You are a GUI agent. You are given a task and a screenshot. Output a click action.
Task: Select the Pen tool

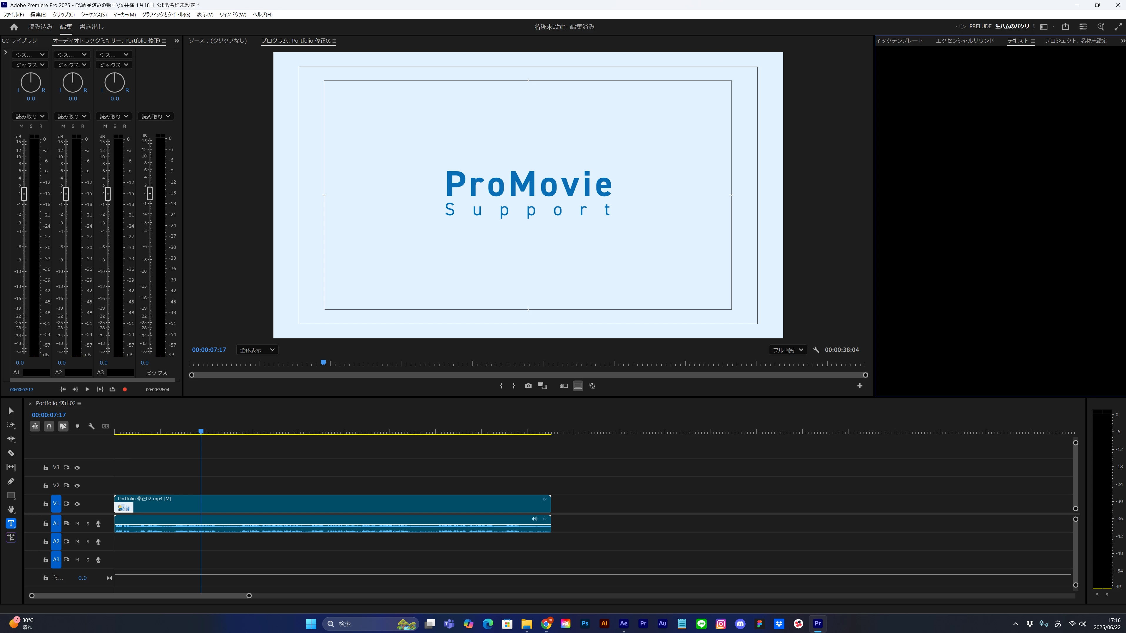pyautogui.click(x=11, y=481)
